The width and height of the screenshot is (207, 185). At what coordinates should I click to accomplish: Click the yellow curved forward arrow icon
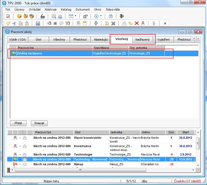[x=131, y=23]
